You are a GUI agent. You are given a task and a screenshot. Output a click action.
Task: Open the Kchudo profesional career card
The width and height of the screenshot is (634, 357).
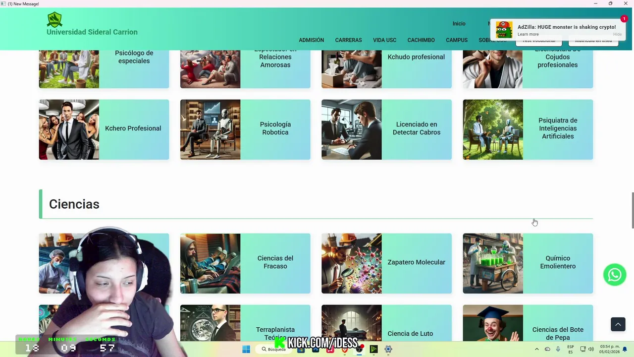click(386, 69)
